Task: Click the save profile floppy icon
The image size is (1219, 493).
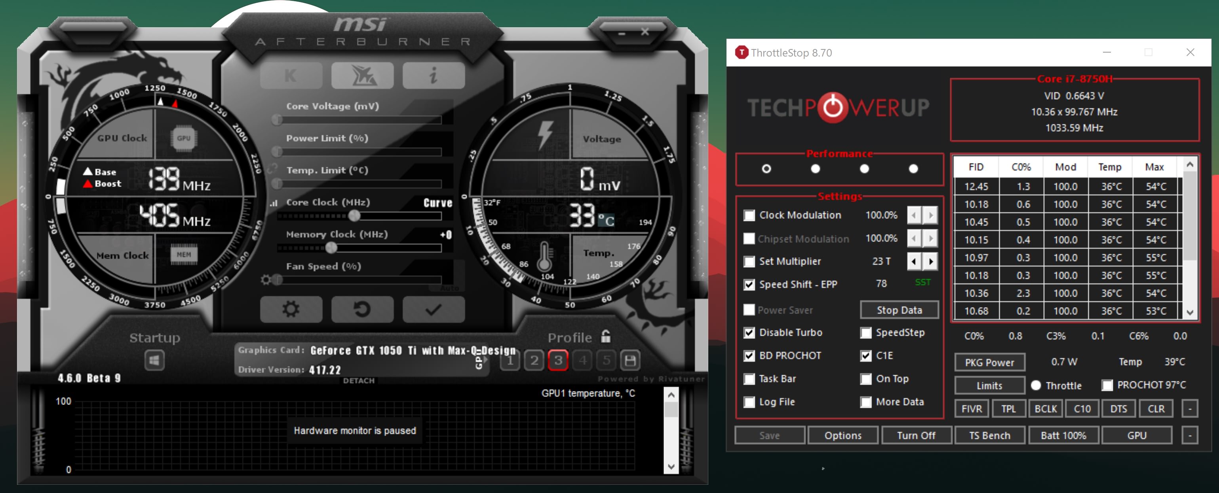Action: coord(630,361)
